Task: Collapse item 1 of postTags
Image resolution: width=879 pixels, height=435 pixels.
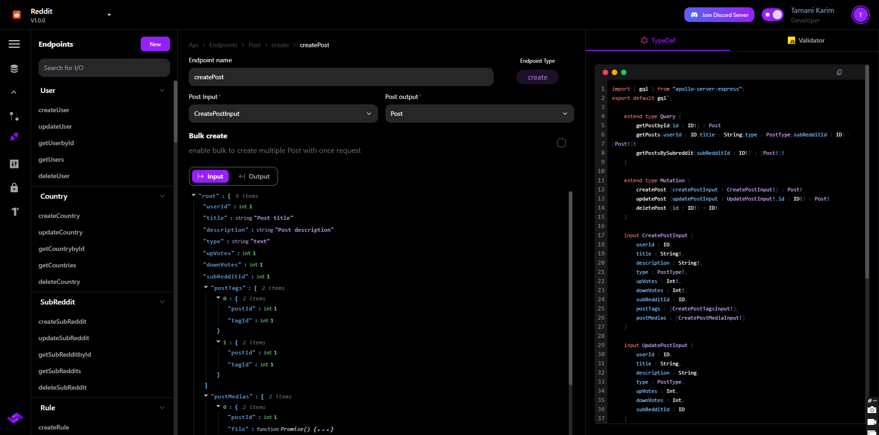Action: pos(219,342)
